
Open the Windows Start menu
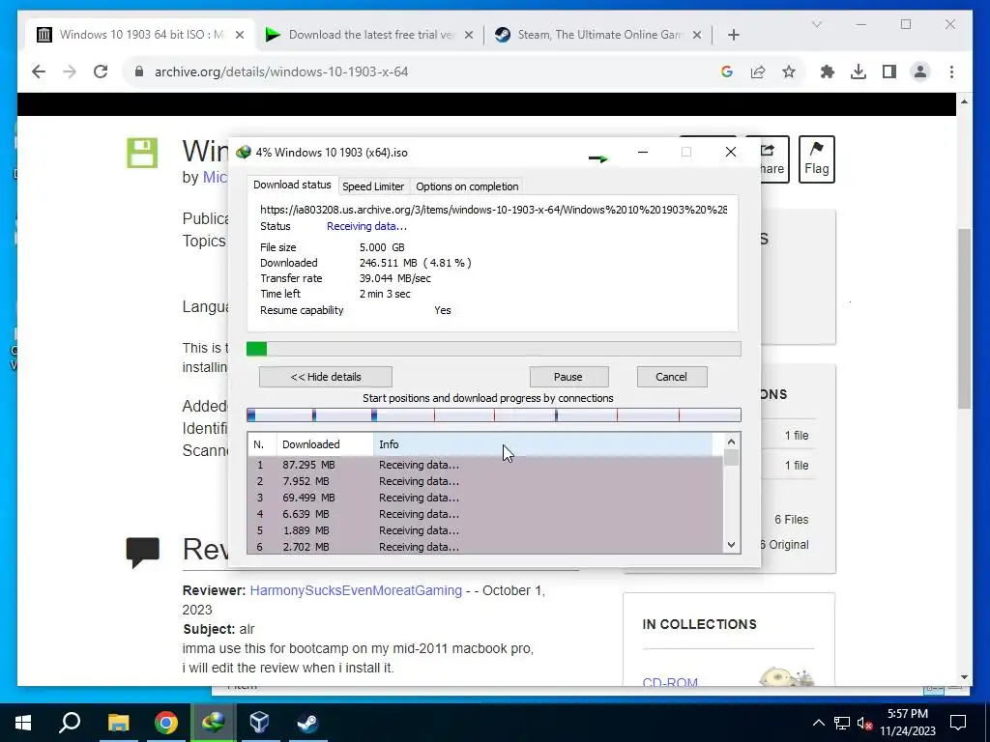click(23, 723)
